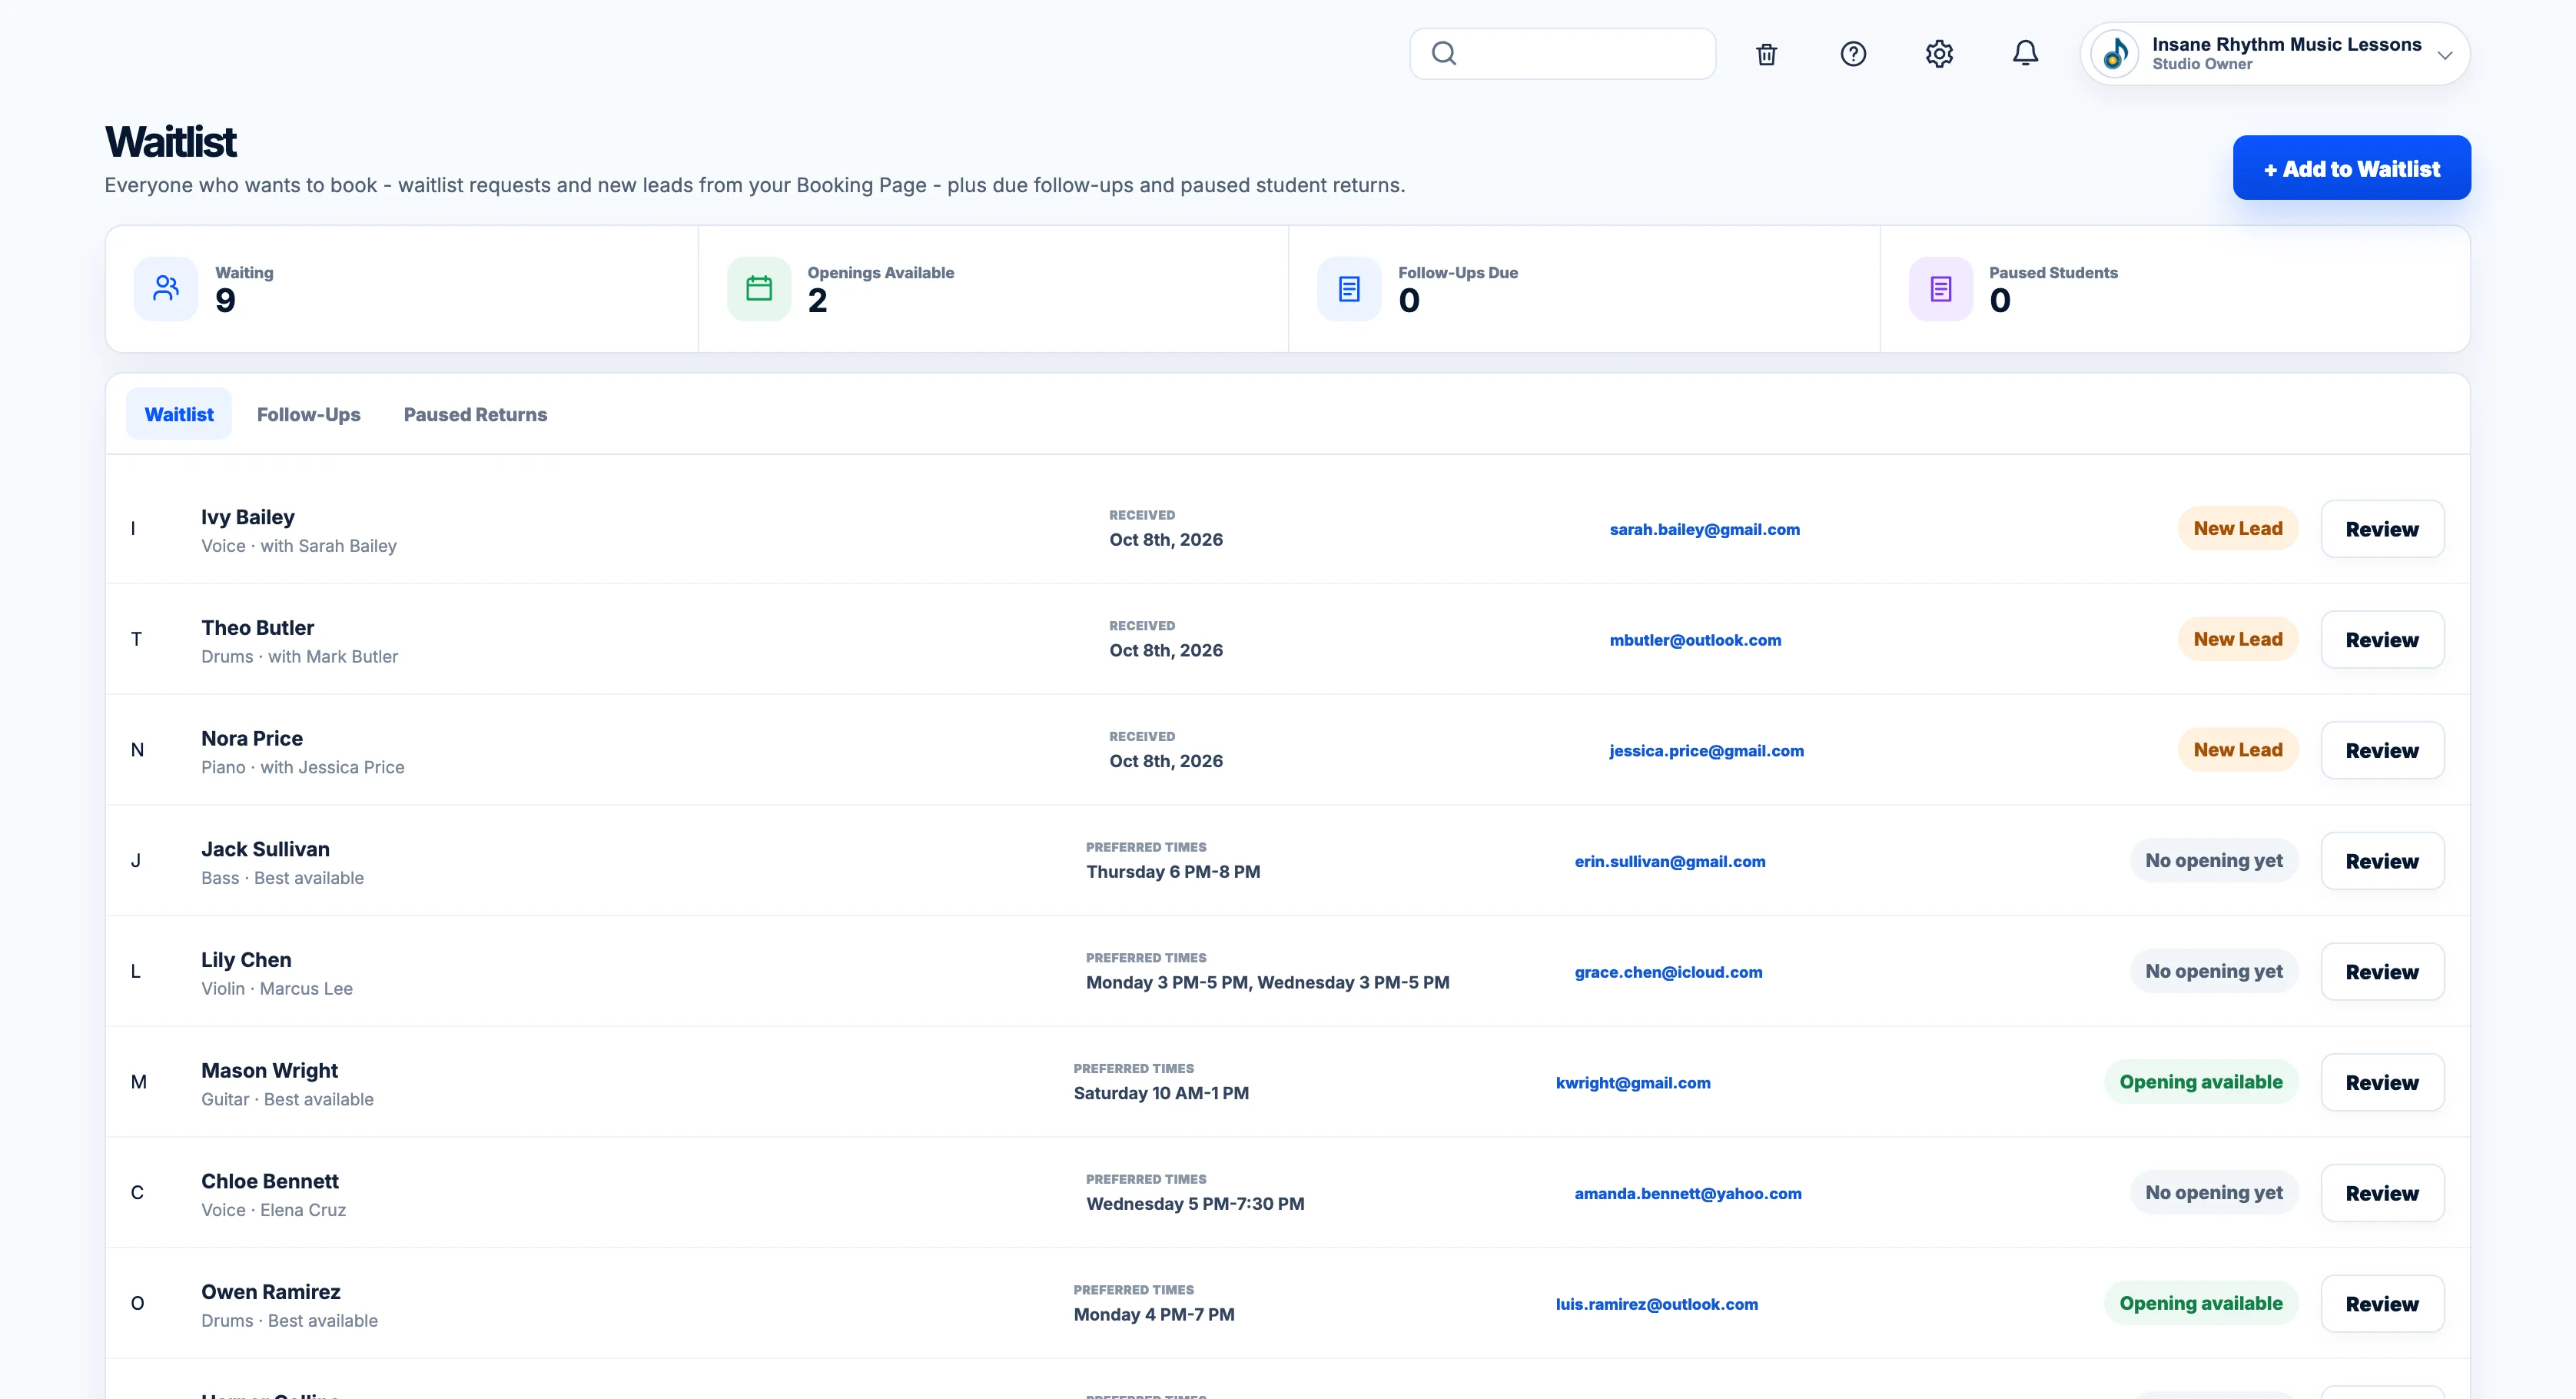Screen dimensions: 2576x1399
Task: Review Lily Chen's waitlist entry
Action: tap(2382, 972)
